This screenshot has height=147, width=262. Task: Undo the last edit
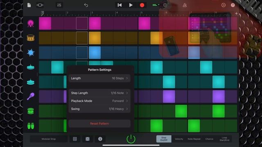point(86,5)
